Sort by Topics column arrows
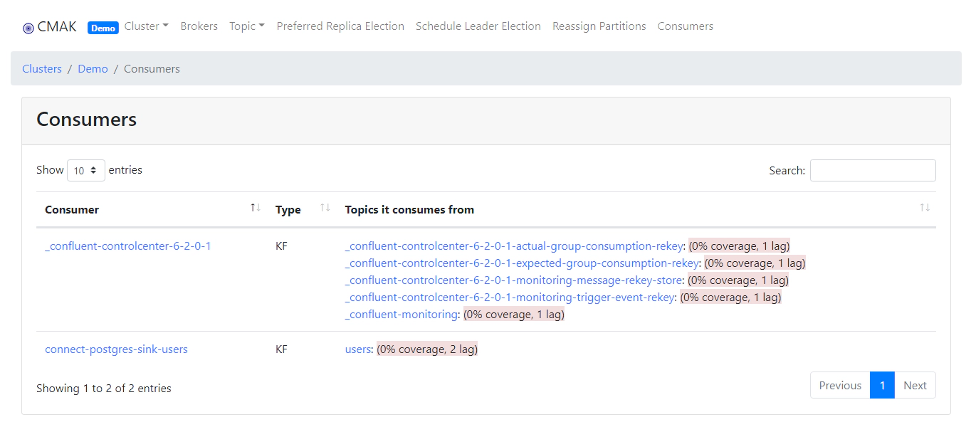 tap(925, 208)
